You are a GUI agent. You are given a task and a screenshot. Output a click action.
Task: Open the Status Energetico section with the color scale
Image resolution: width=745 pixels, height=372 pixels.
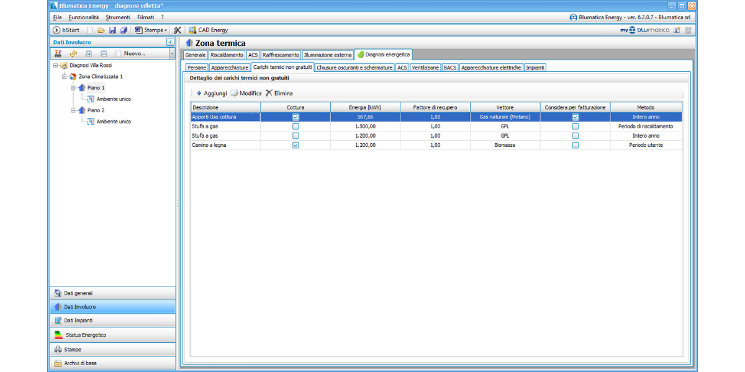click(x=85, y=335)
